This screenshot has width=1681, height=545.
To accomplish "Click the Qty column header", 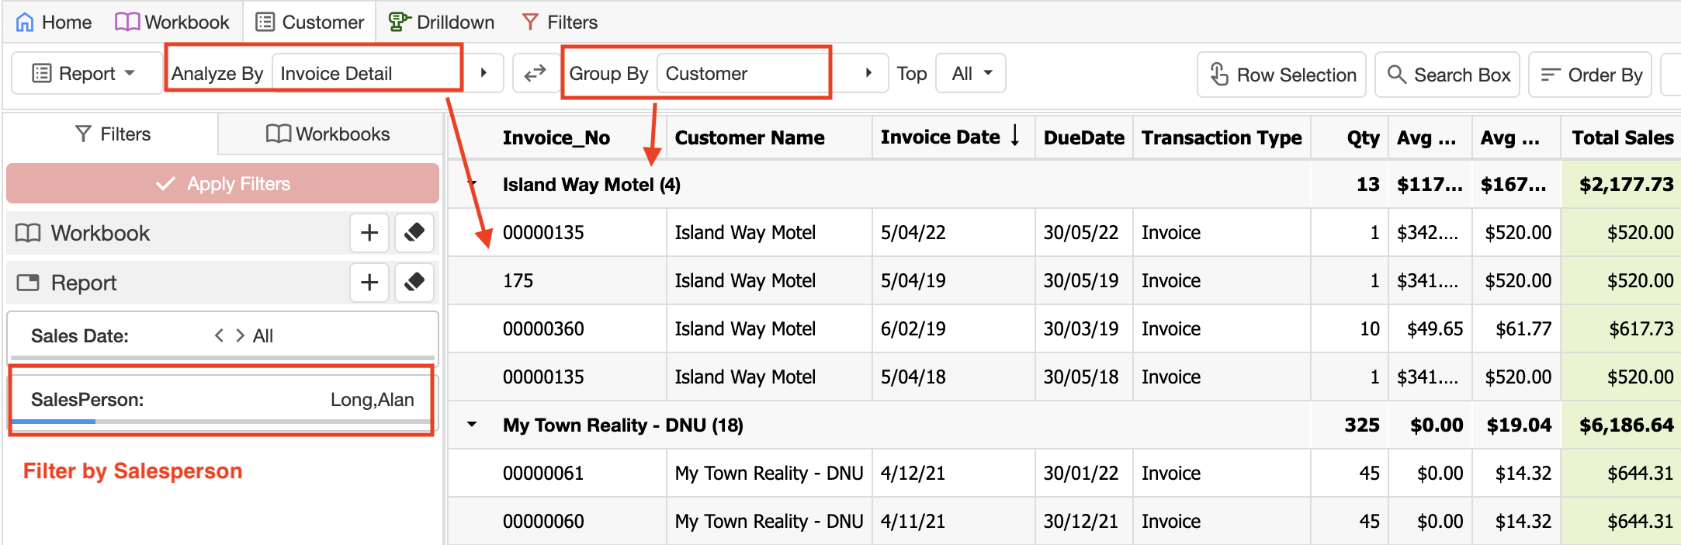I will (1363, 137).
